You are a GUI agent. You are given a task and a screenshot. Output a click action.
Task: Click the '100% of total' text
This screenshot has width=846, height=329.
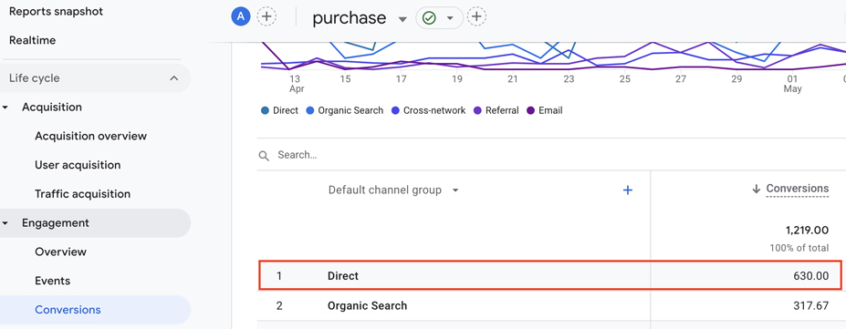click(x=799, y=248)
